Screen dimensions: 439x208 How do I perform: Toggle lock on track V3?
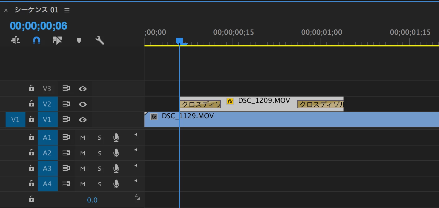point(31,89)
